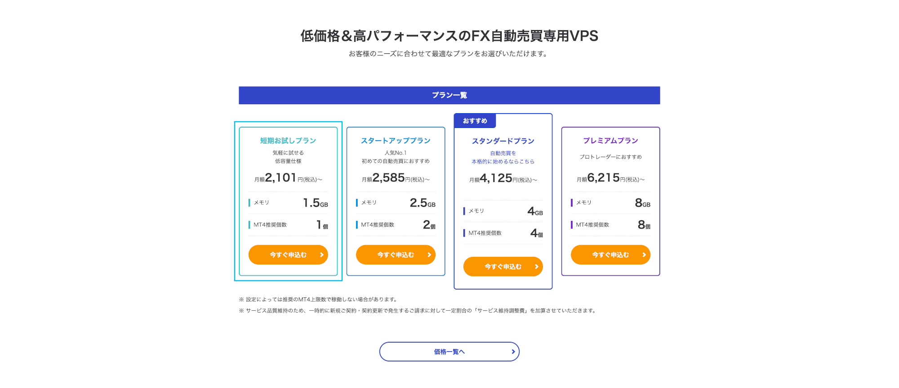Click the MT4推奨個数 4個 row
This screenshot has width=899, height=388.
(503, 233)
